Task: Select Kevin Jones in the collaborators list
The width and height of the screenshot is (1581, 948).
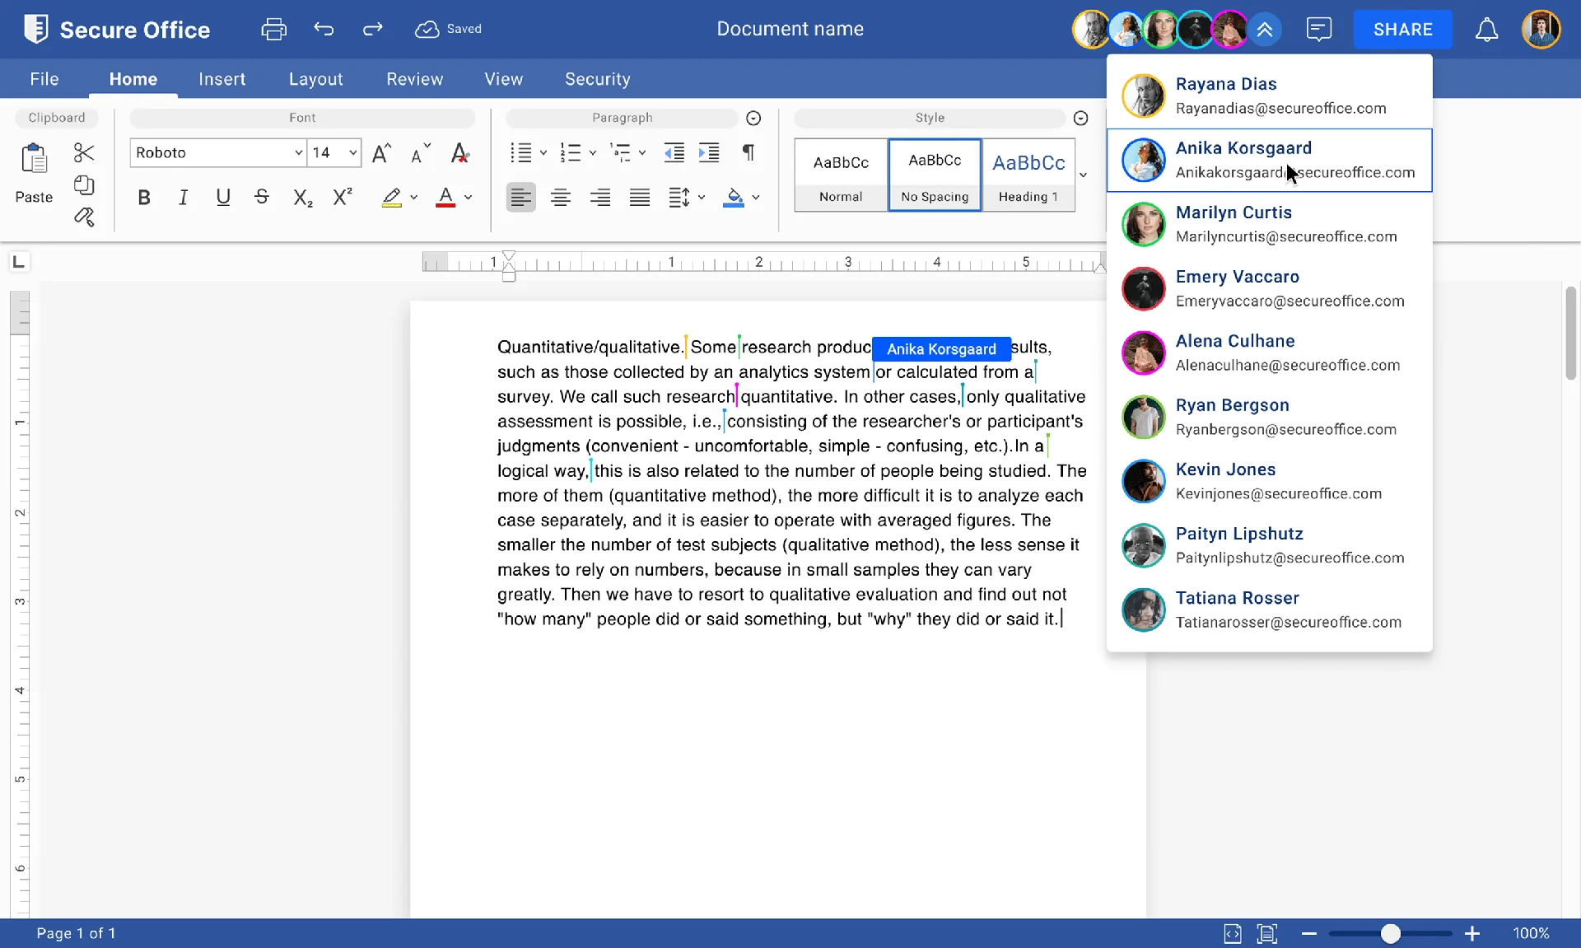Action: 1270,481
